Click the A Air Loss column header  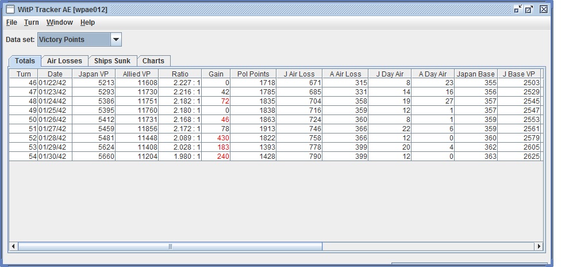345,74
